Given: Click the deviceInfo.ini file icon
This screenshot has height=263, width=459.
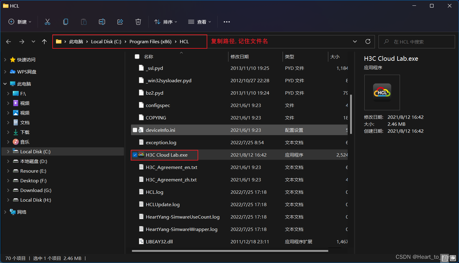Looking at the screenshot, I should tap(141, 130).
